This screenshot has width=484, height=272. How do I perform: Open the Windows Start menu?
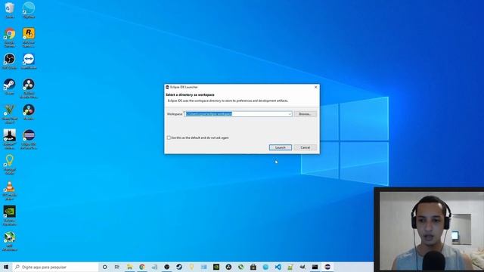click(6, 267)
